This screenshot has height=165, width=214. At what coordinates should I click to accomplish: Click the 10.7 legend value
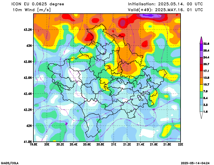coord(206,84)
